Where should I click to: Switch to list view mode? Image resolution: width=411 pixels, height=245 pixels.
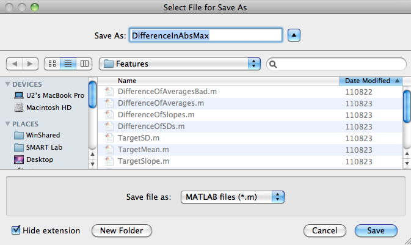click(x=68, y=64)
